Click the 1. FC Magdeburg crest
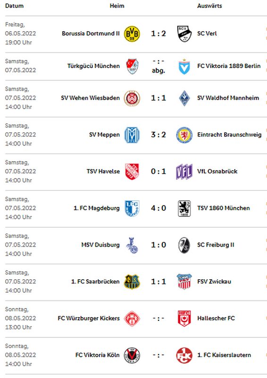This screenshot has width=267, height=378. click(x=132, y=208)
